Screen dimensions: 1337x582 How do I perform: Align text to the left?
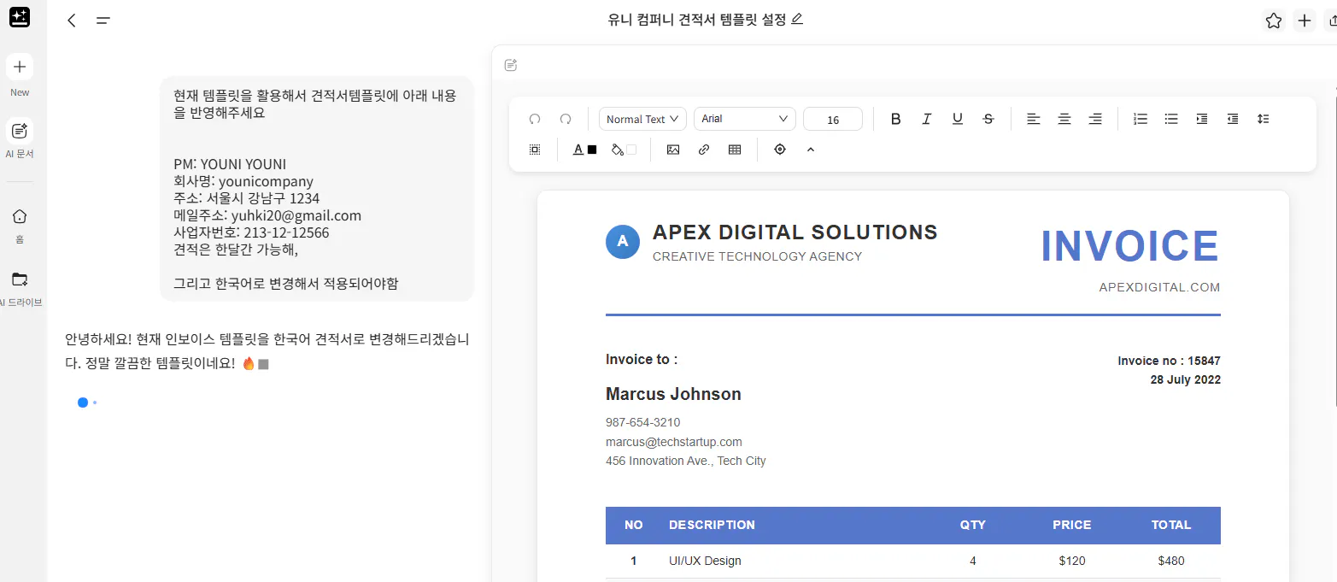[1033, 119]
